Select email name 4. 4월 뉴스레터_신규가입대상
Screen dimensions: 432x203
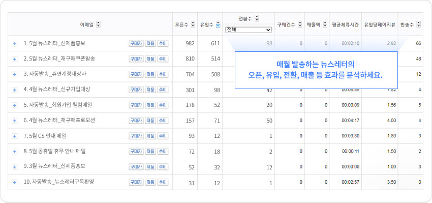(x=57, y=90)
